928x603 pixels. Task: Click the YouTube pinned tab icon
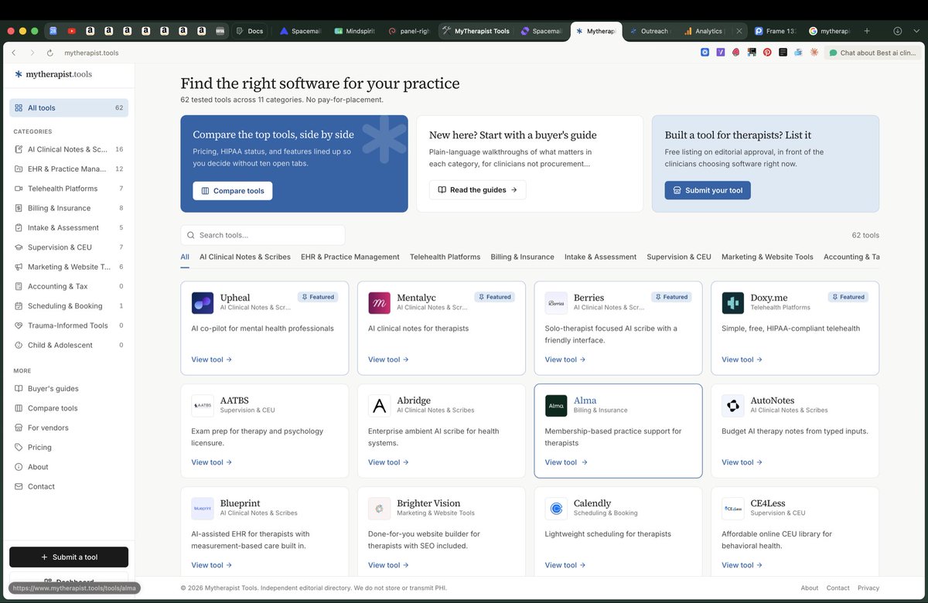click(72, 31)
